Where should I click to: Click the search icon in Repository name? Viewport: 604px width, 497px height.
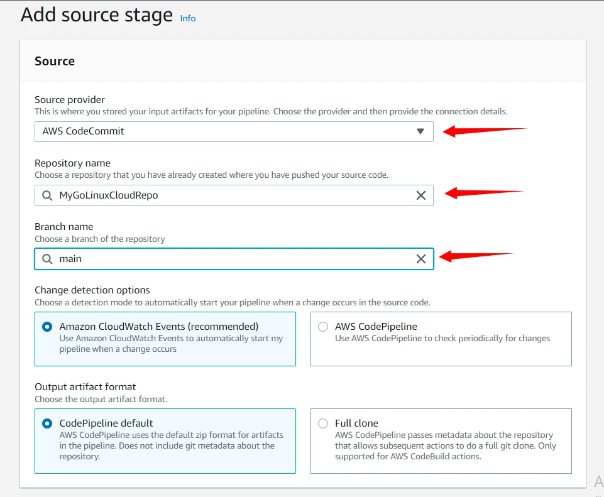click(x=47, y=195)
